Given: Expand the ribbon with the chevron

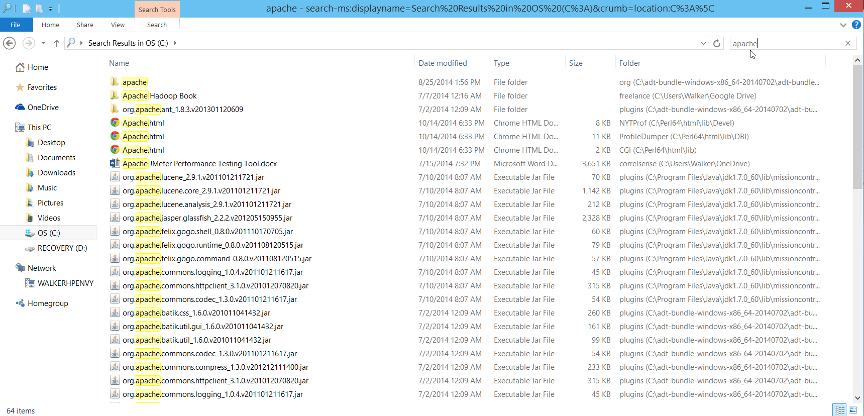Looking at the screenshot, I should 843,25.
